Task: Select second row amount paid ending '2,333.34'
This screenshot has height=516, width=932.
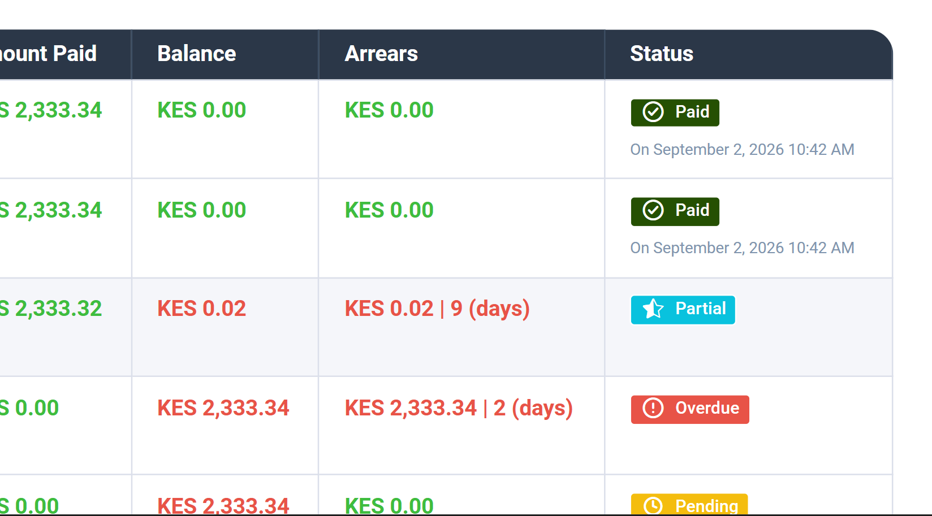Action: [x=51, y=210]
